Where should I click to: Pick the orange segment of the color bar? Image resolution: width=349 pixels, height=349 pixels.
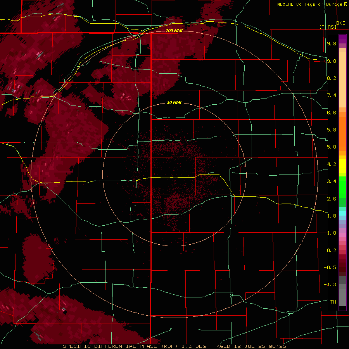(342, 134)
